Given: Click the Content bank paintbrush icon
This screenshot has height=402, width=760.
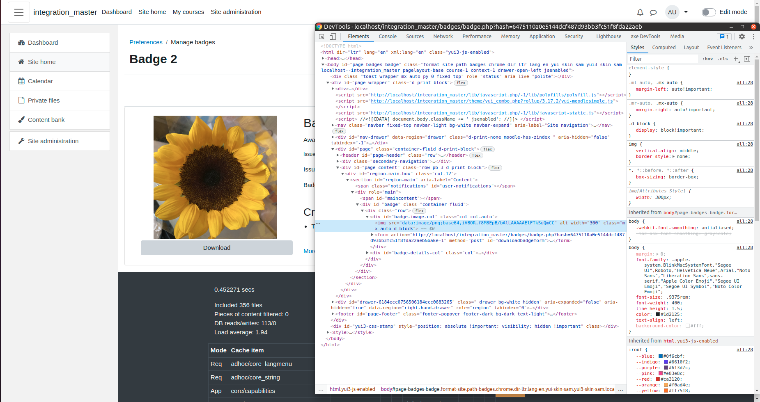Looking at the screenshot, I should point(21,120).
